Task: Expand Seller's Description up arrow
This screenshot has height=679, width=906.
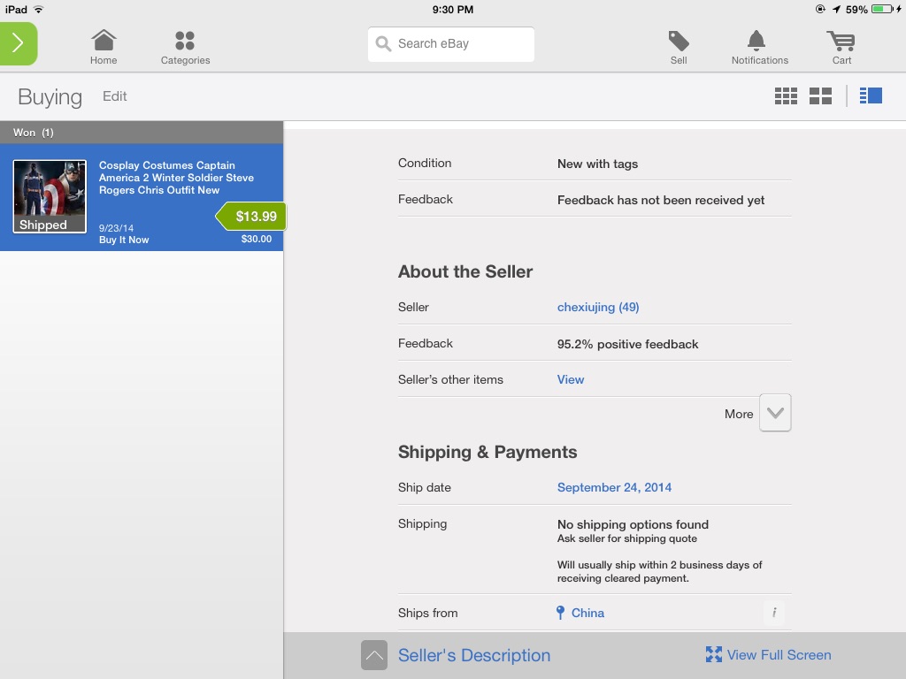Action: pos(374,655)
